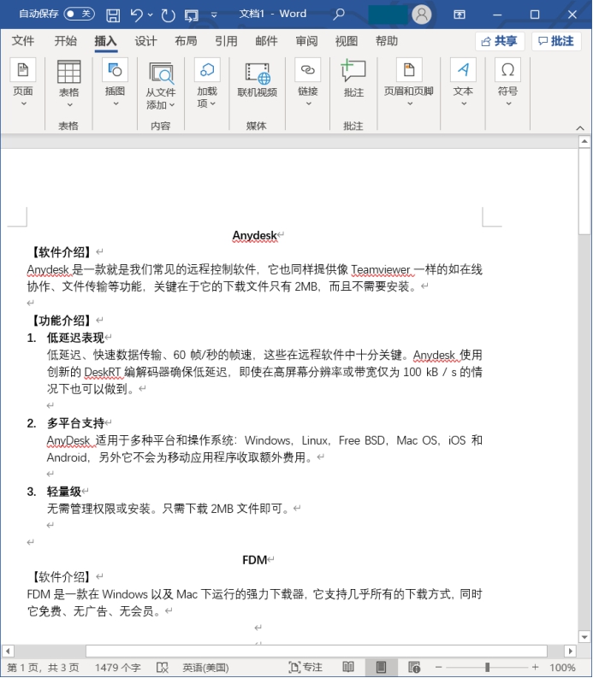Click the vertical scrollbar down arrow
The width and height of the screenshot is (593, 678).
(x=584, y=637)
